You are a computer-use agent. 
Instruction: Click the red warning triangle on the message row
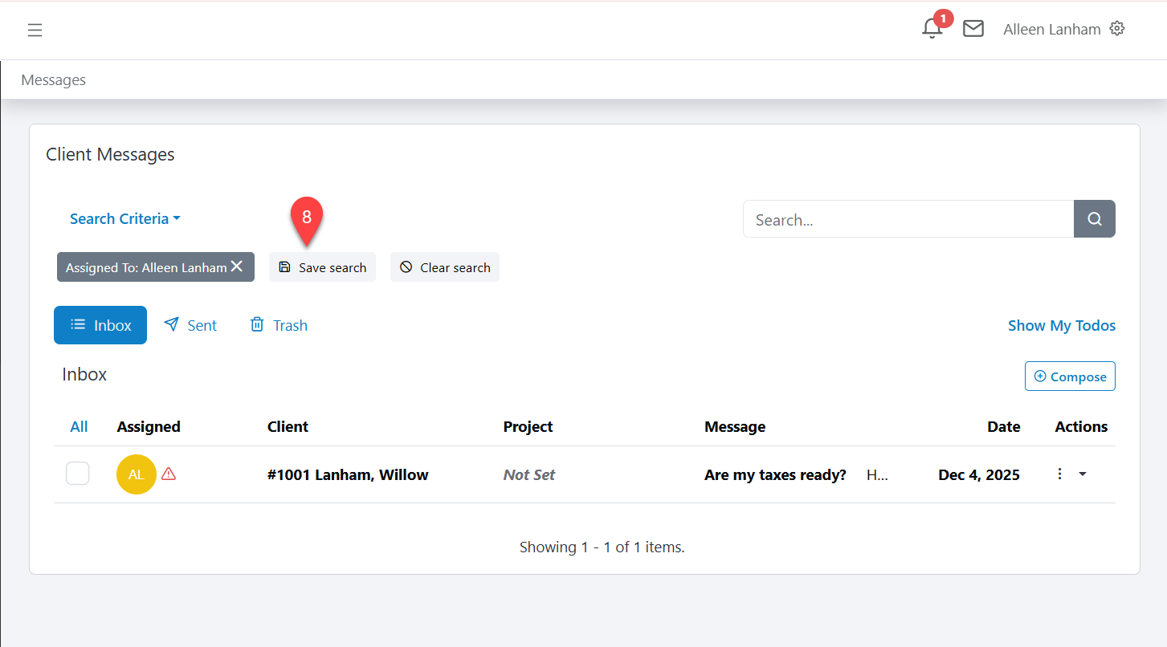[169, 474]
